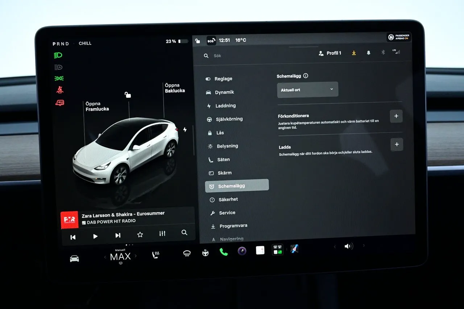The image size is (464, 309).
Task: Open Profil 1 driver profile
Action: (330, 53)
